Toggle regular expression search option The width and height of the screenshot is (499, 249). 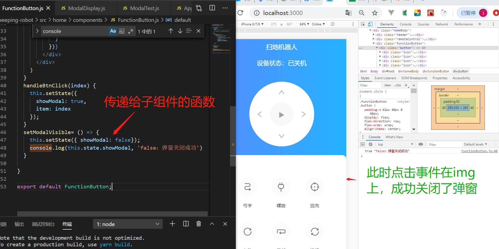coord(130,31)
